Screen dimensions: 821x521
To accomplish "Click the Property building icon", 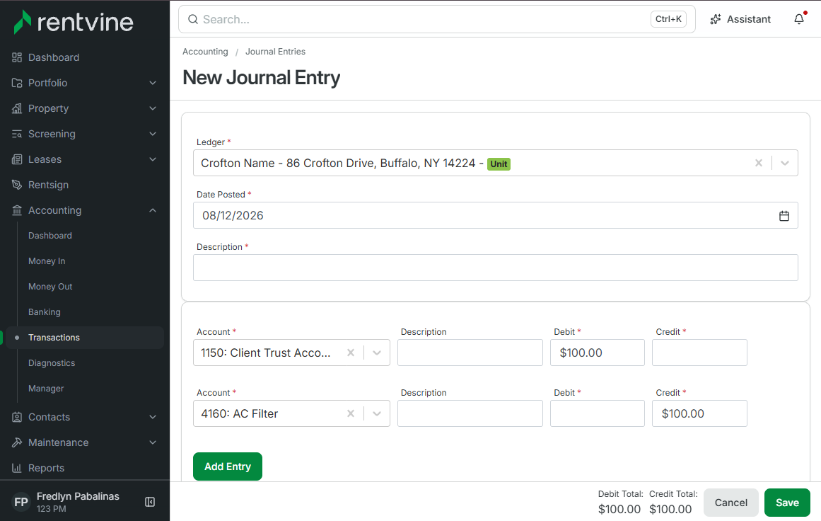I will pos(17,108).
